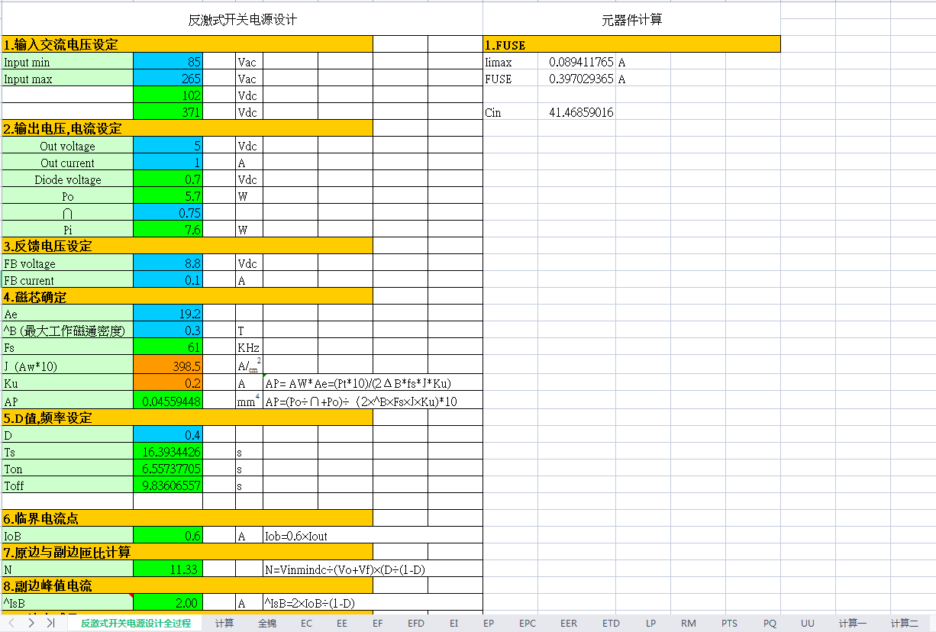Click the 1.FUSE section header cell
Viewport: 936px width, 632px height.
(534, 45)
